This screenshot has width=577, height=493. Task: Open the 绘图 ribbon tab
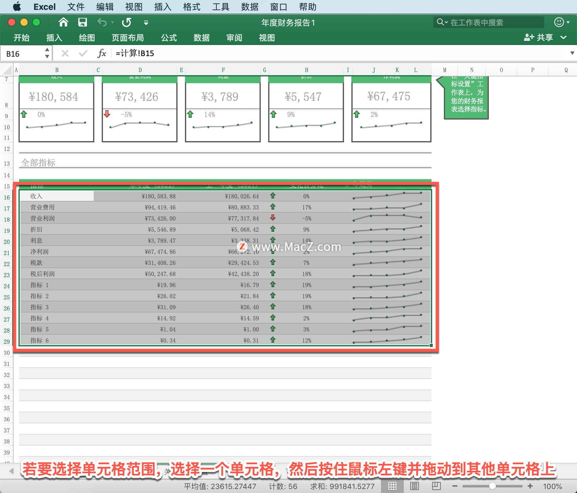pyautogui.click(x=87, y=38)
